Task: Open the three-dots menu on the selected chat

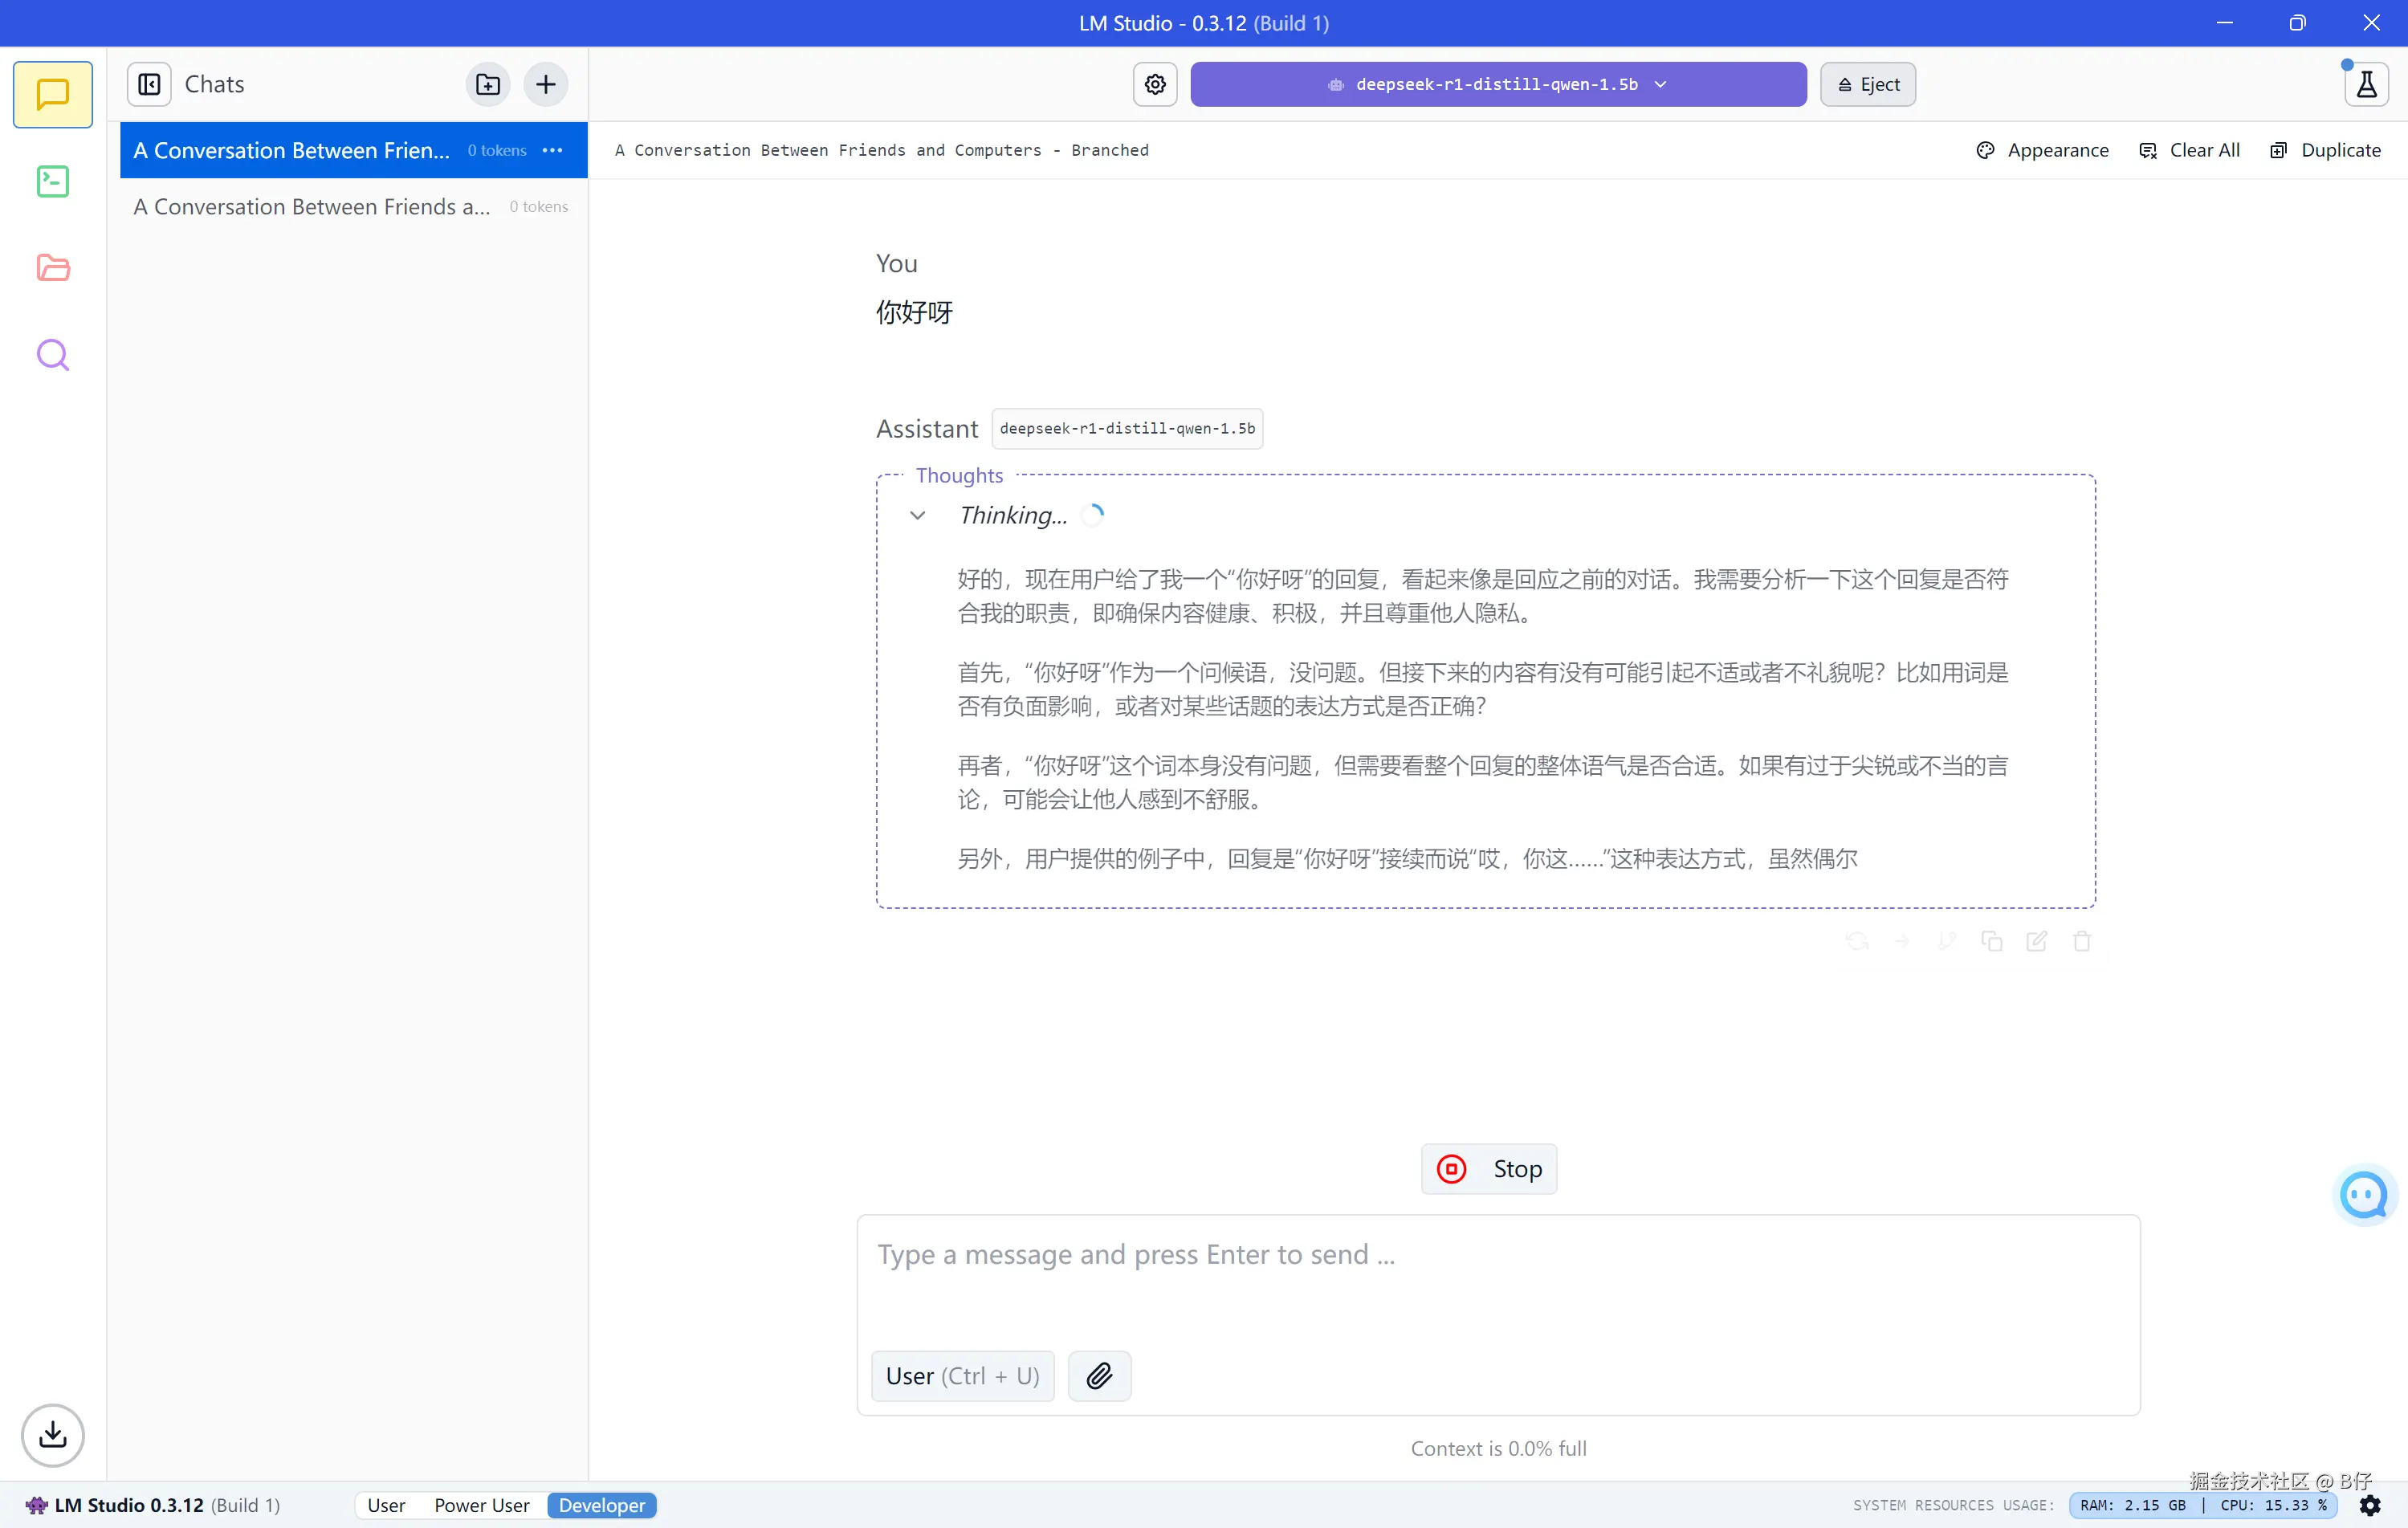Action: click(x=553, y=150)
